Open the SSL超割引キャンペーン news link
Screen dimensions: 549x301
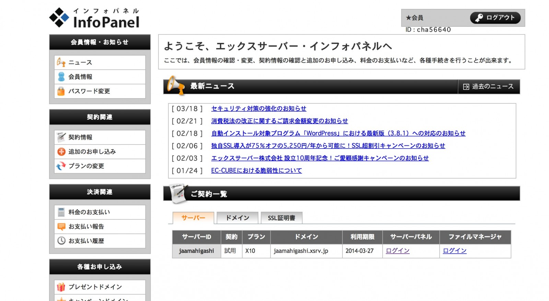click(x=328, y=146)
